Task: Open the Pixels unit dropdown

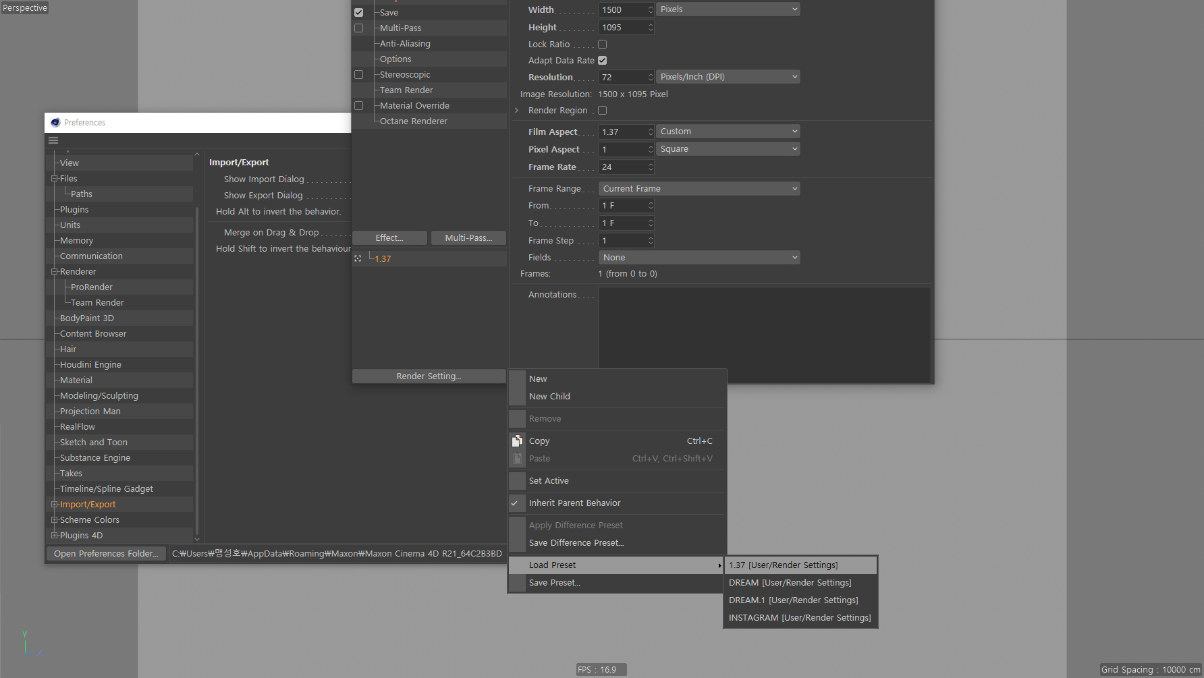Action: pos(728,9)
